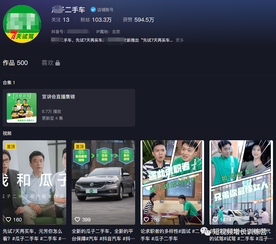Viewport: 276px width, 244px height.
Task: Switch to the 作品 500 tab
Action: click(x=15, y=63)
